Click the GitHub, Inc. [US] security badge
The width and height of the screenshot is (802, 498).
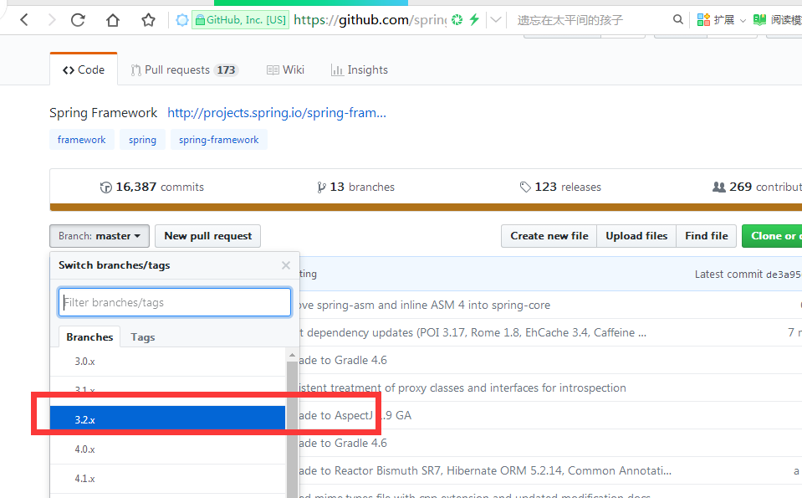(240, 20)
